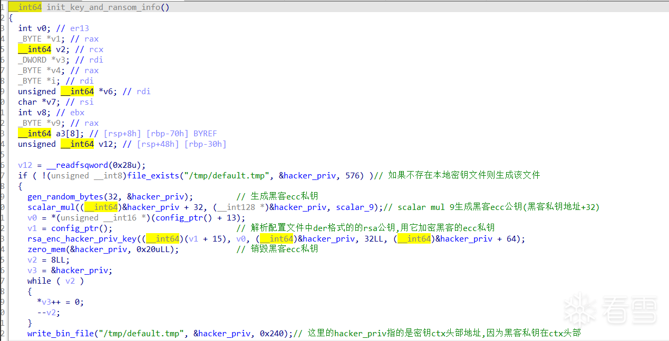Screen dimensions: 669x341
Task: Click the '--v2;' decrement statement
Action: tap(49, 313)
